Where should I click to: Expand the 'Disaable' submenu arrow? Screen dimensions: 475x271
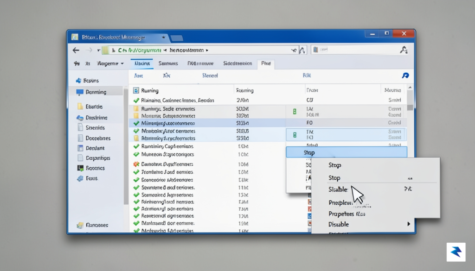point(409,224)
